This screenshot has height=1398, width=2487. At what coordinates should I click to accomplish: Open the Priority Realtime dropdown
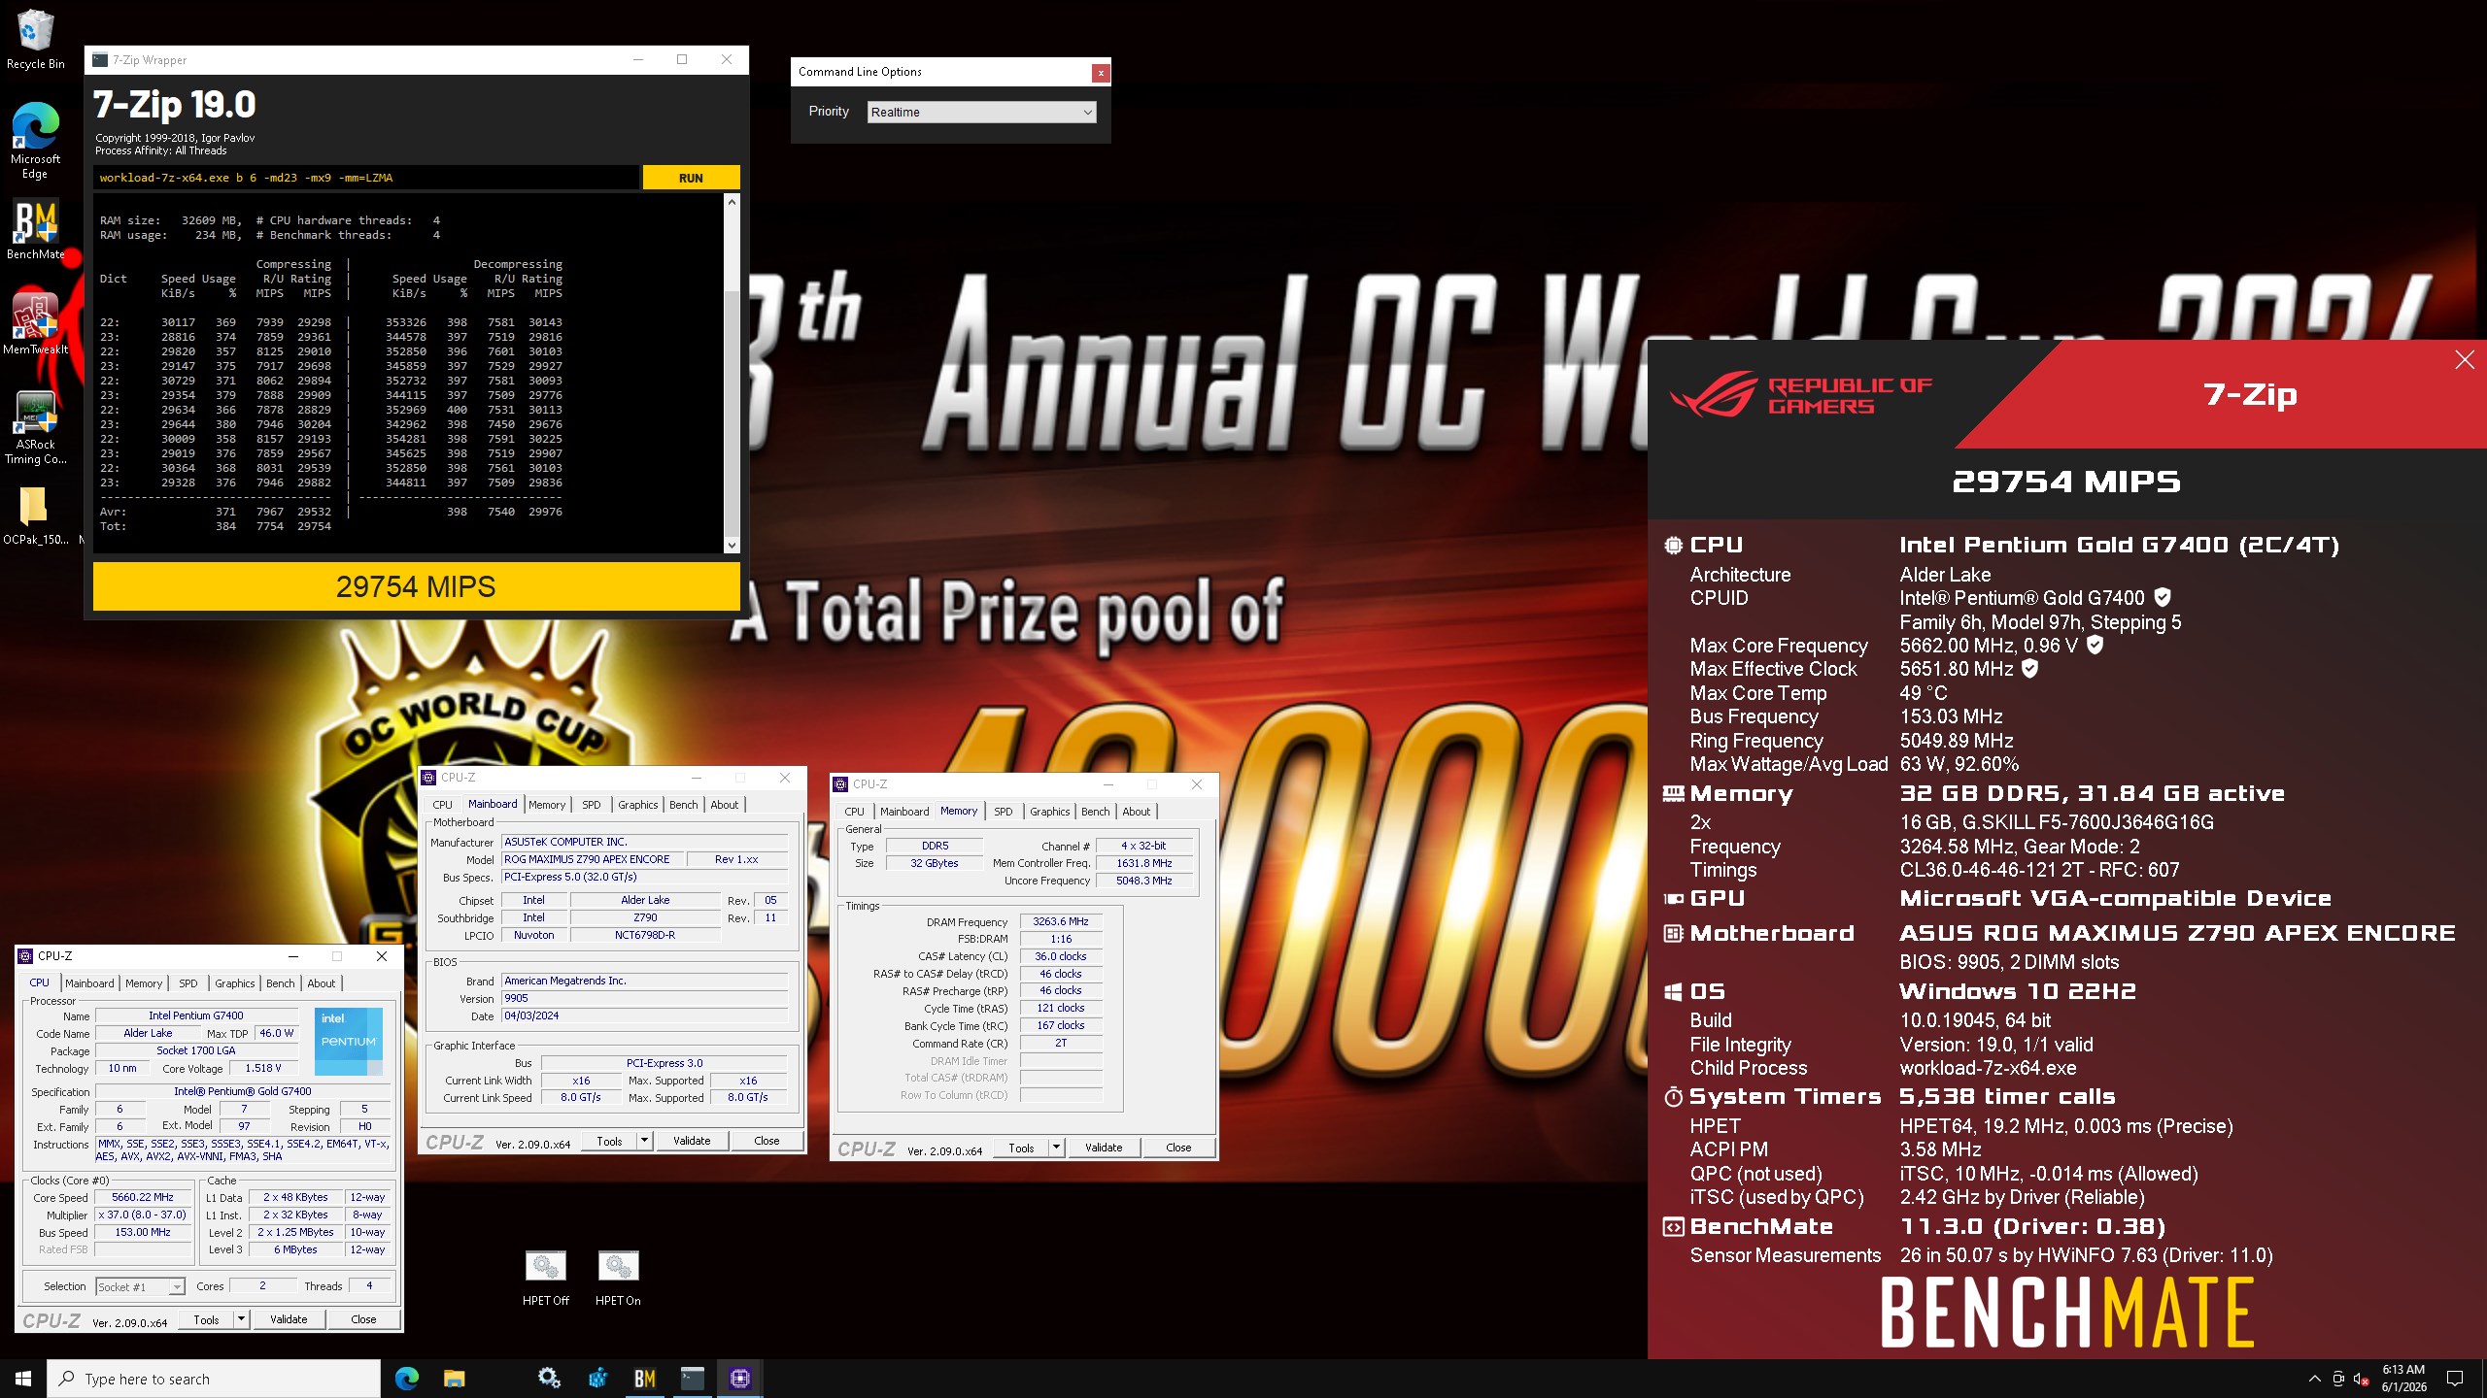click(x=981, y=113)
